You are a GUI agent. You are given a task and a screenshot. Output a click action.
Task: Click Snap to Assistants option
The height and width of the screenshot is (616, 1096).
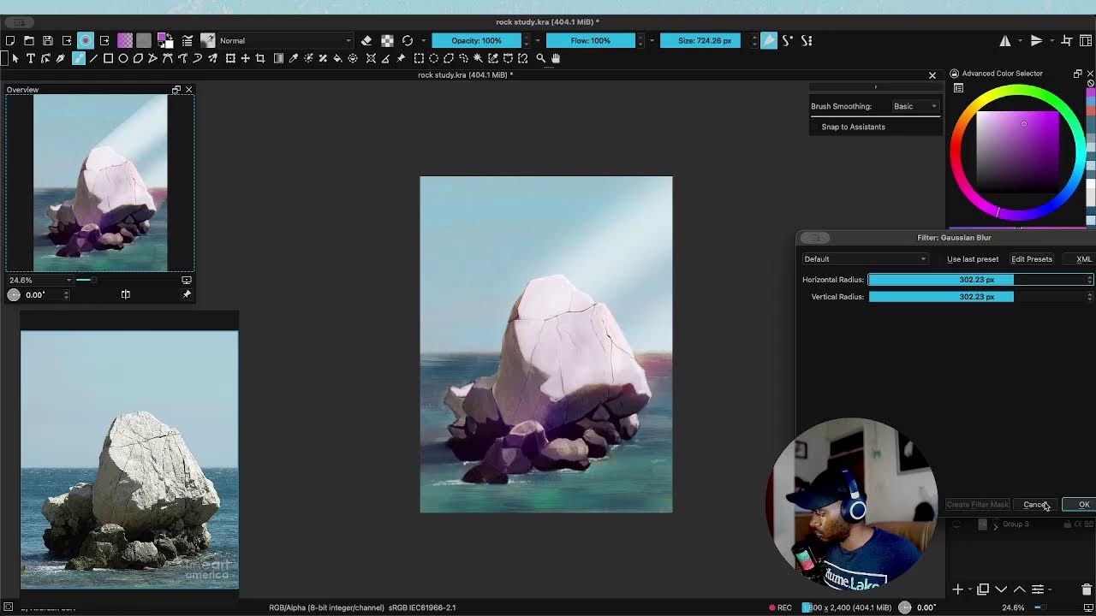[854, 127]
